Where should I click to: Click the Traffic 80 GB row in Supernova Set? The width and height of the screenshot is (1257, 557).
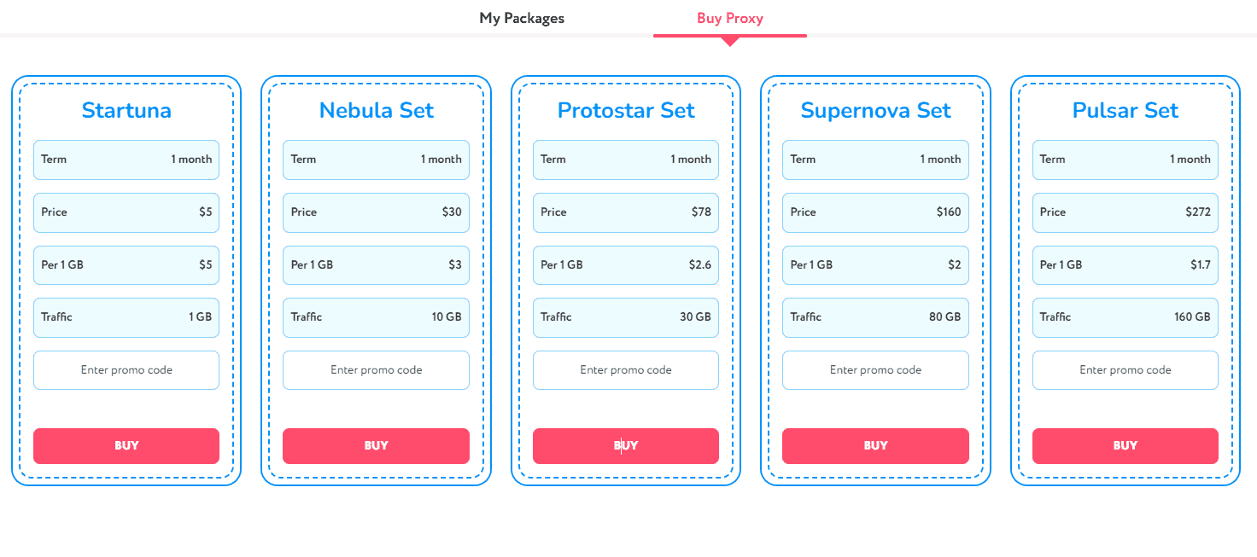[x=875, y=317]
